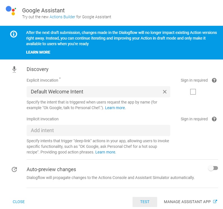Open Learn more link under implicit invocation
The image size is (223, 209).
[106, 152]
